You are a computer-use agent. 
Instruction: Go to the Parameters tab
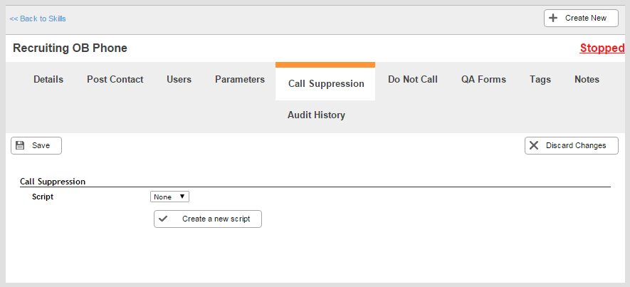point(240,80)
